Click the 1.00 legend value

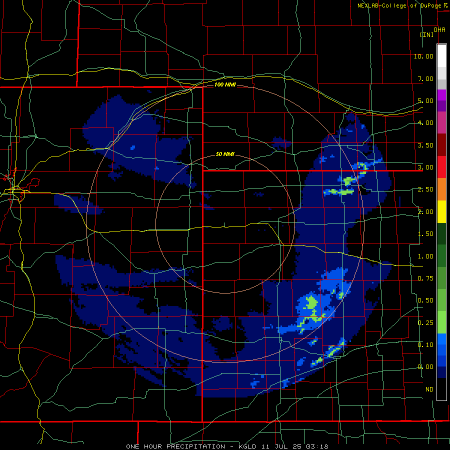[425, 256]
